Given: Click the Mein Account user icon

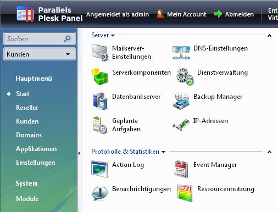Looking at the screenshot, I should click(160, 14).
